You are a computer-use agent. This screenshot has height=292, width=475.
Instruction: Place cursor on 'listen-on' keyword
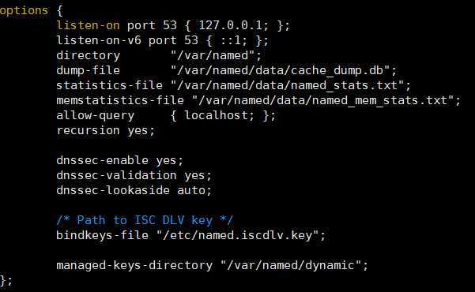[x=88, y=25]
